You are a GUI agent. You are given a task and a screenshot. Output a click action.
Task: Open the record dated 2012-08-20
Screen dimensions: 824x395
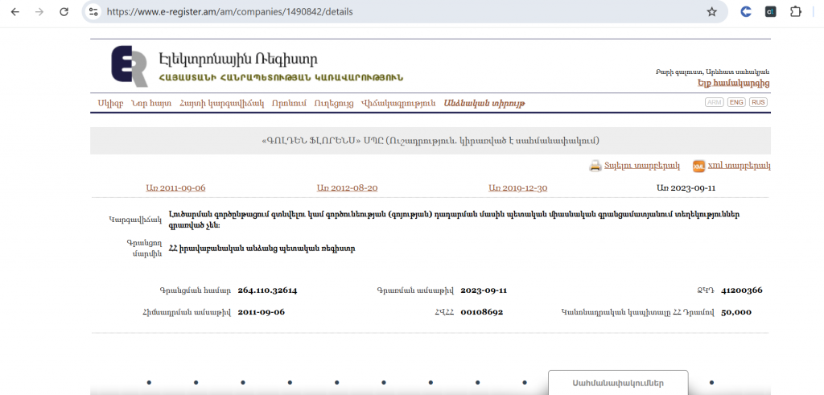(347, 187)
